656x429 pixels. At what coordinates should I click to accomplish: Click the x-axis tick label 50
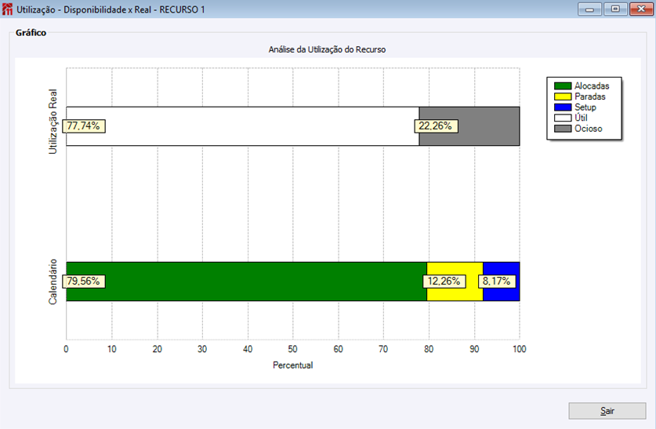tap(292, 349)
